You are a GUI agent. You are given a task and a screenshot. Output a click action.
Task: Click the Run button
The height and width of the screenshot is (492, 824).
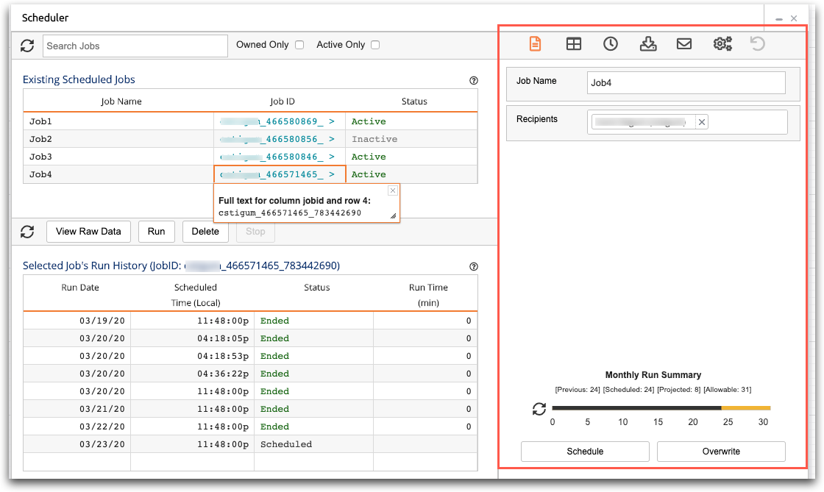coord(157,232)
